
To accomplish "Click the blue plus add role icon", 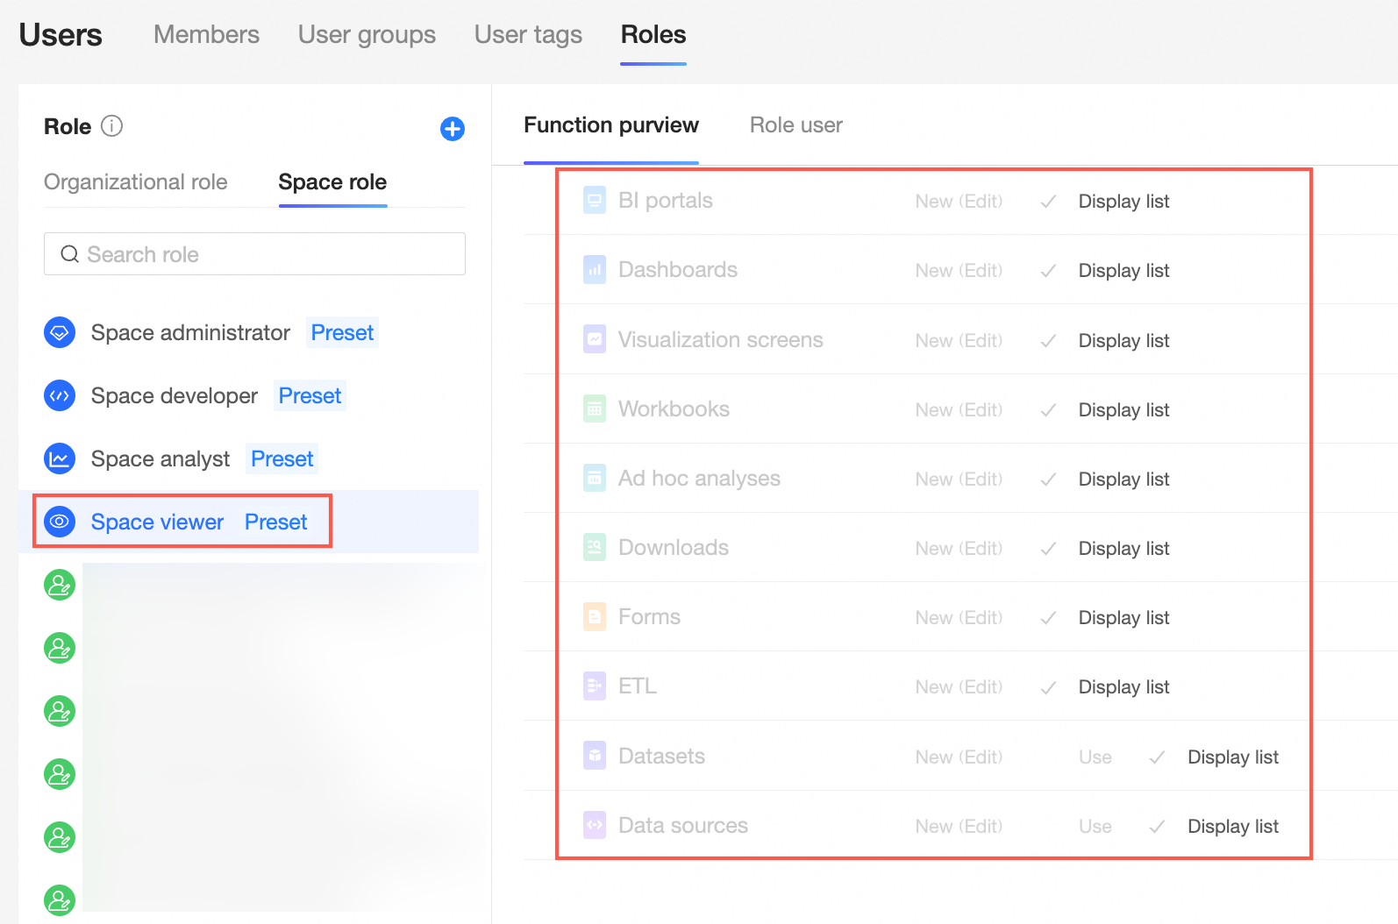I will coord(453,129).
